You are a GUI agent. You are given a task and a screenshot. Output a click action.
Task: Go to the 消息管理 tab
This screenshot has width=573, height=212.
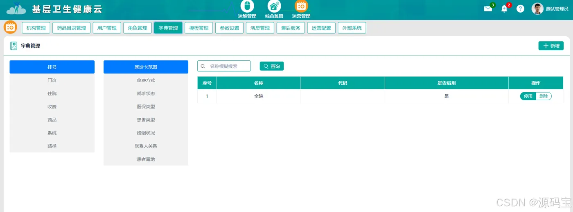click(x=260, y=28)
